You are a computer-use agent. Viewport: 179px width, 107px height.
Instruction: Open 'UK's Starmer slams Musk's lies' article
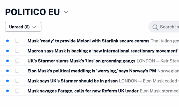[81, 61]
